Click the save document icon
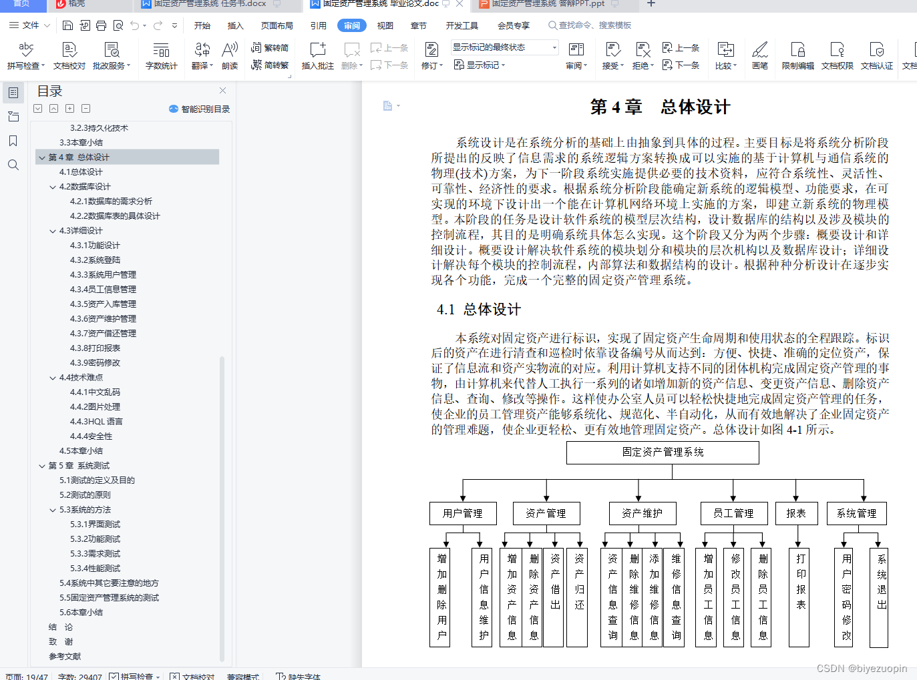Screen dimensions: 917x680 pos(67,25)
